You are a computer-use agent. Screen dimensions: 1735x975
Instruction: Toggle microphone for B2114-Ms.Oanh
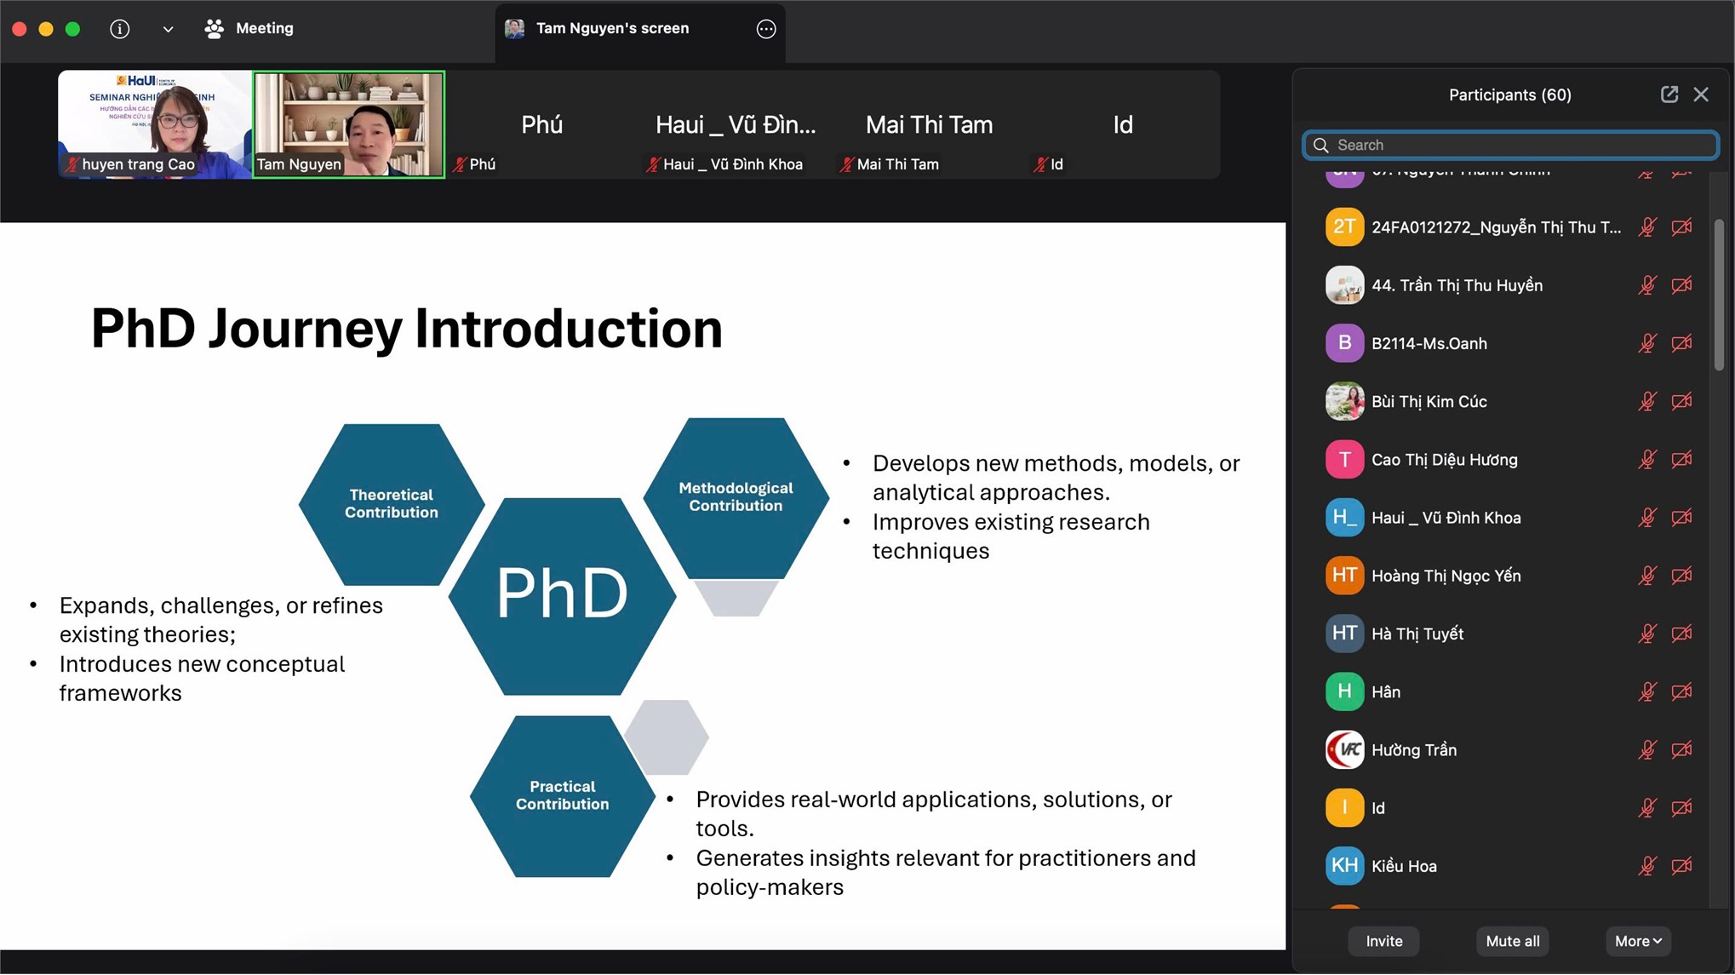coord(1647,344)
